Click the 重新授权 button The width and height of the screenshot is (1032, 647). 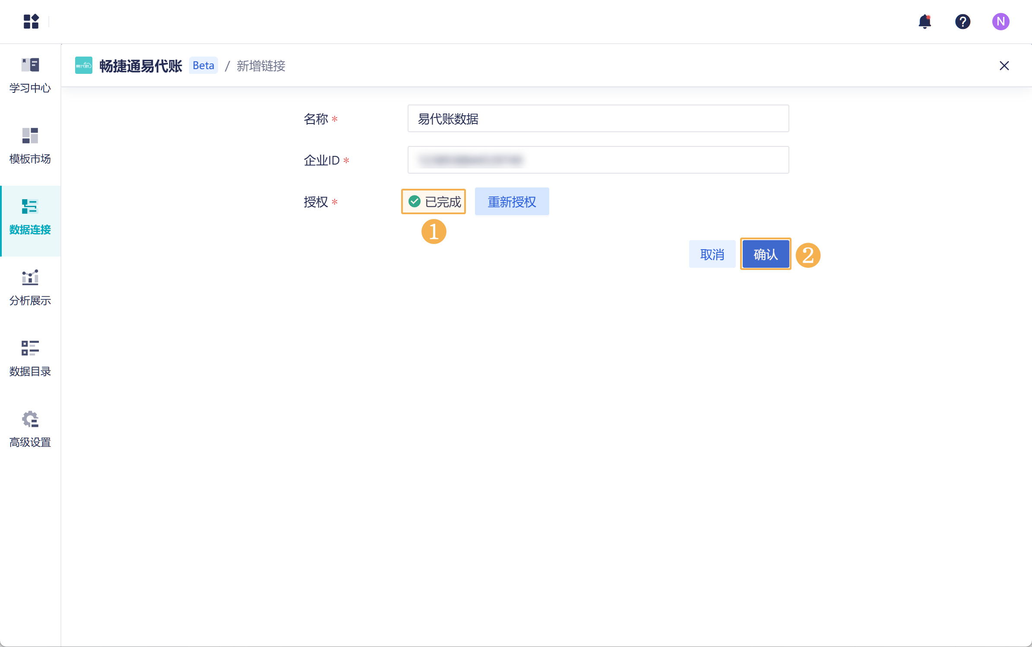[x=512, y=201]
